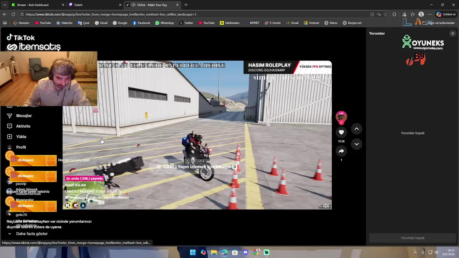Go back in browser
Viewport: 459px width, 258px height.
(4, 14)
